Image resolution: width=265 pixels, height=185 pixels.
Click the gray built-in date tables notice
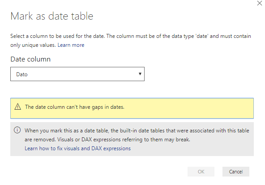pyautogui.click(x=132, y=139)
